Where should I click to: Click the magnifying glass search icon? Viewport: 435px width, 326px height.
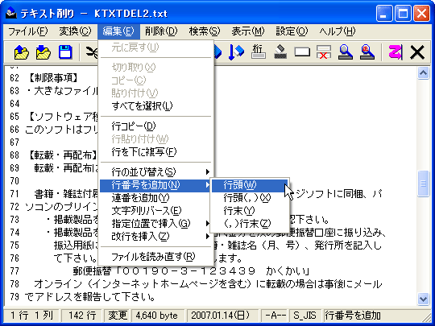[346, 52]
